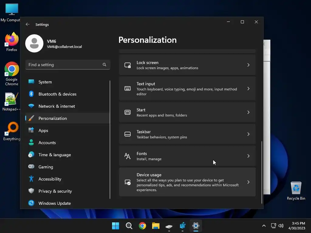Open Device usage settings card
This screenshot has height=233, width=311.
187,182
